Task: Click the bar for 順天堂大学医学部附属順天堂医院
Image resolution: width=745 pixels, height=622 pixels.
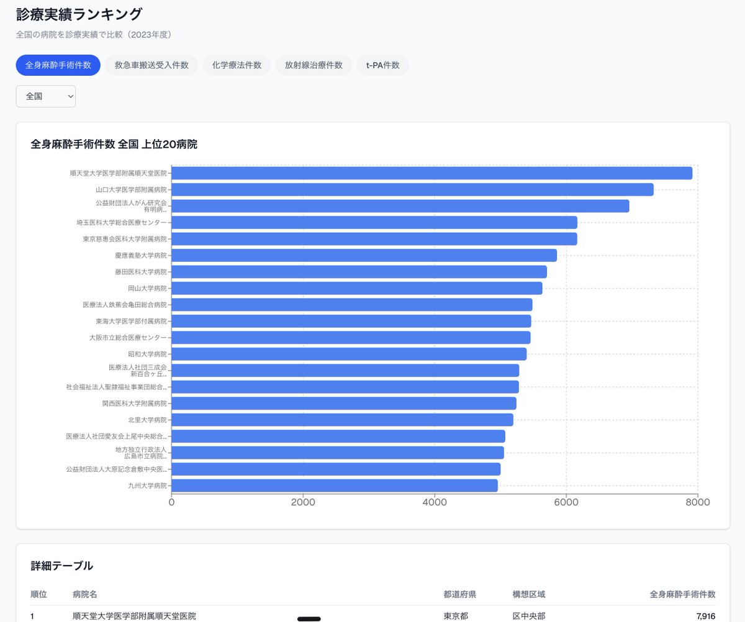Action: pyautogui.click(x=431, y=173)
